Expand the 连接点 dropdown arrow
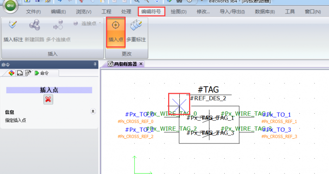 100,23
